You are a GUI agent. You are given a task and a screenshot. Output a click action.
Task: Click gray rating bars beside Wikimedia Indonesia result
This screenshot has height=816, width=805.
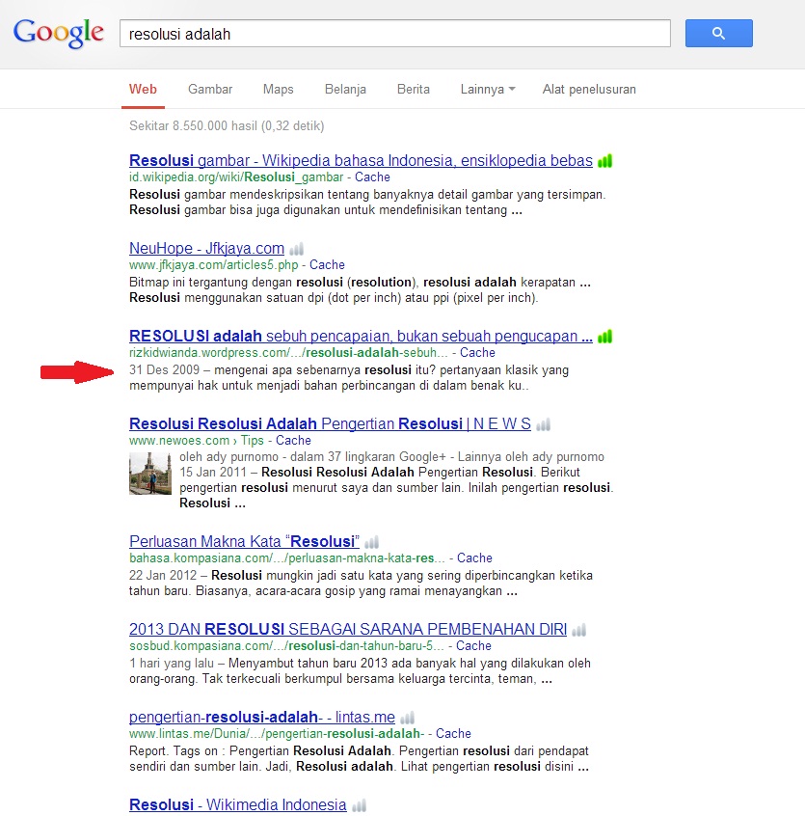pos(359,805)
